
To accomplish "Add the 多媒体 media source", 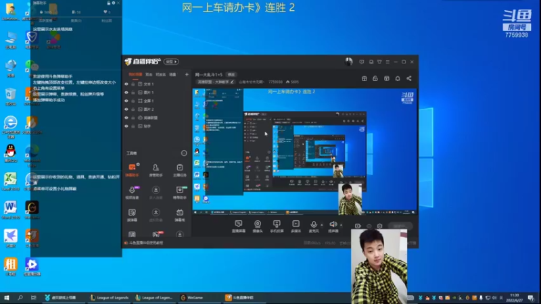I will (296, 226).
